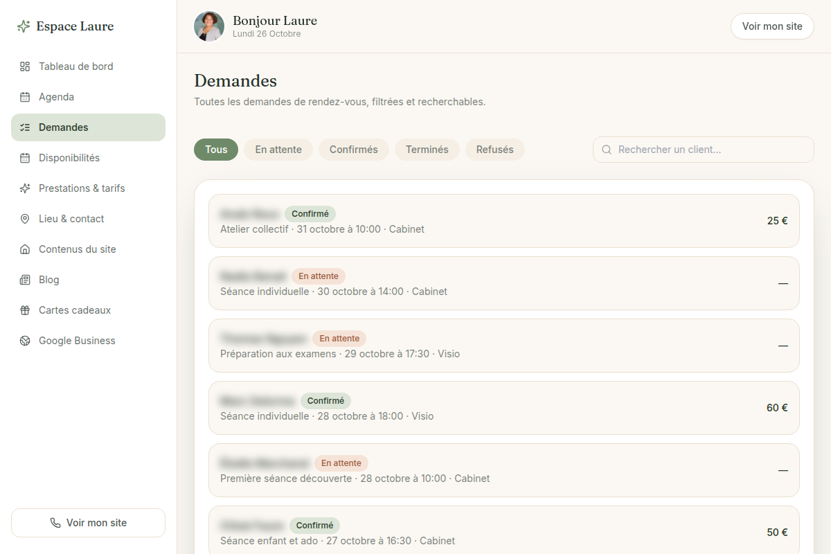Open Cartes cadeaux page
The width and height of the screenshot is (831, 554).
click(88, 310)
